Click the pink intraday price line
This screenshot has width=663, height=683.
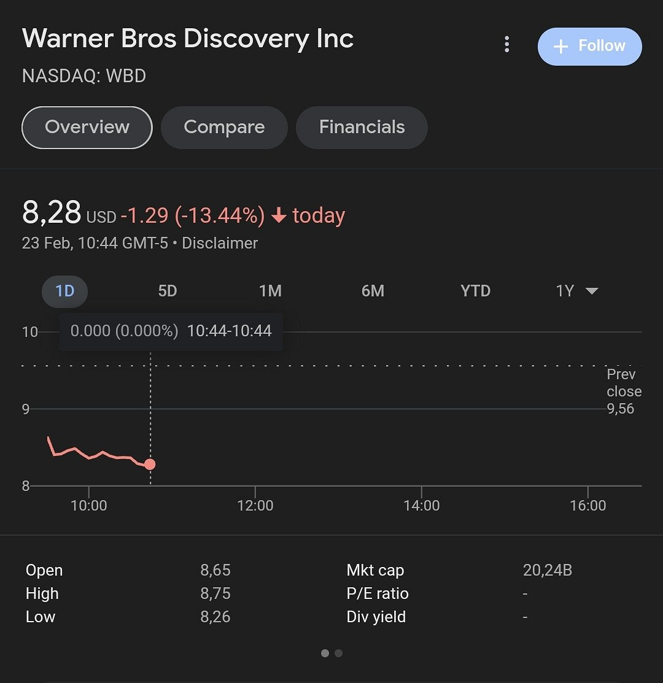point(98,455)
